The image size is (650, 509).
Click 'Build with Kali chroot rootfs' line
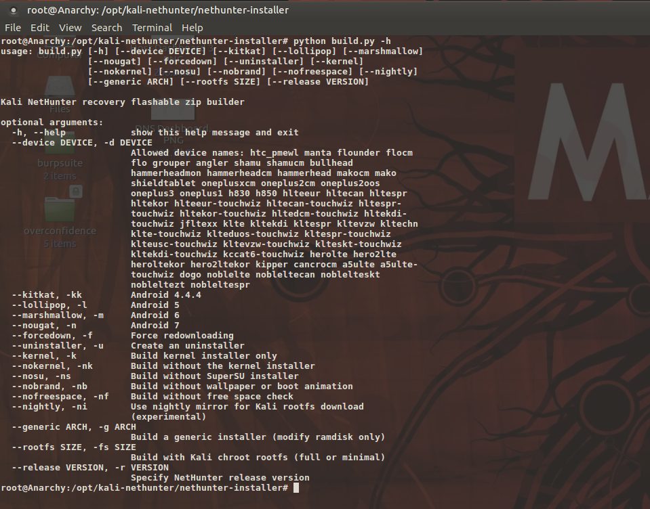coord(258,458)
